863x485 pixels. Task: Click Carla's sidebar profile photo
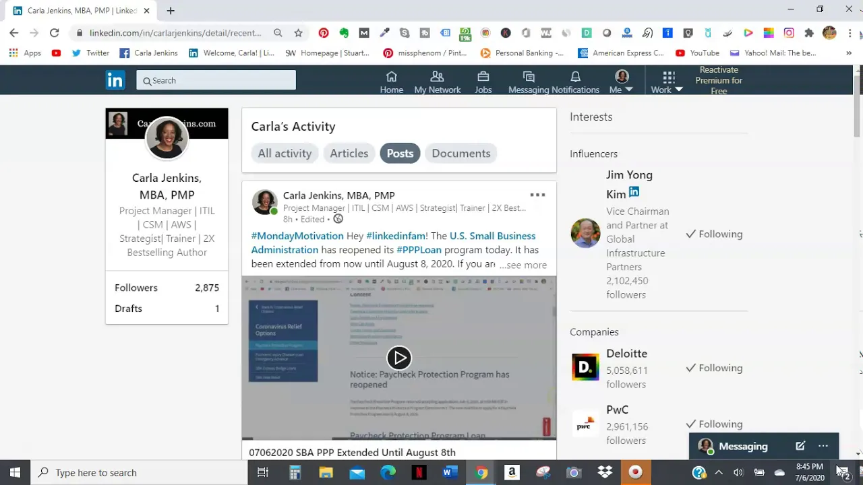coord(167,138)
